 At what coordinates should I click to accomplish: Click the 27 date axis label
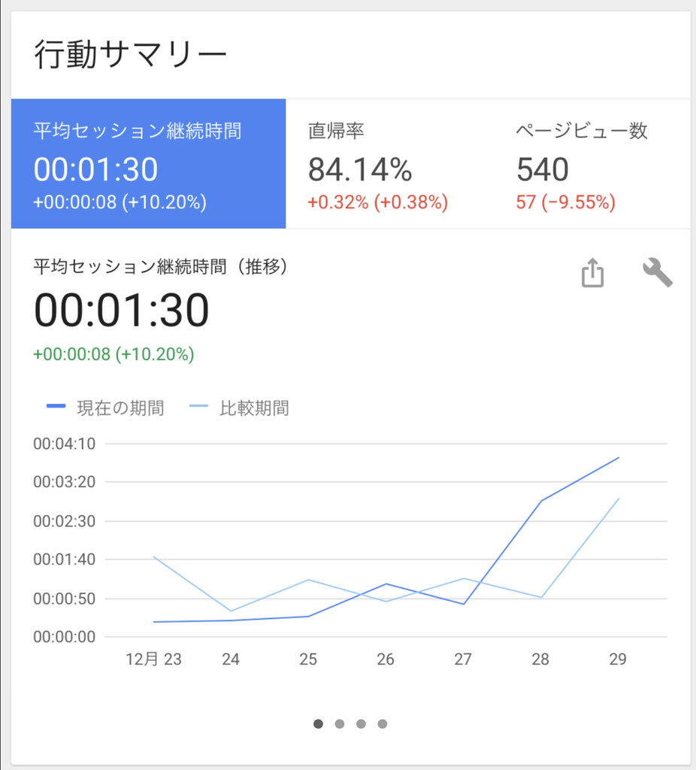(463, 659)
